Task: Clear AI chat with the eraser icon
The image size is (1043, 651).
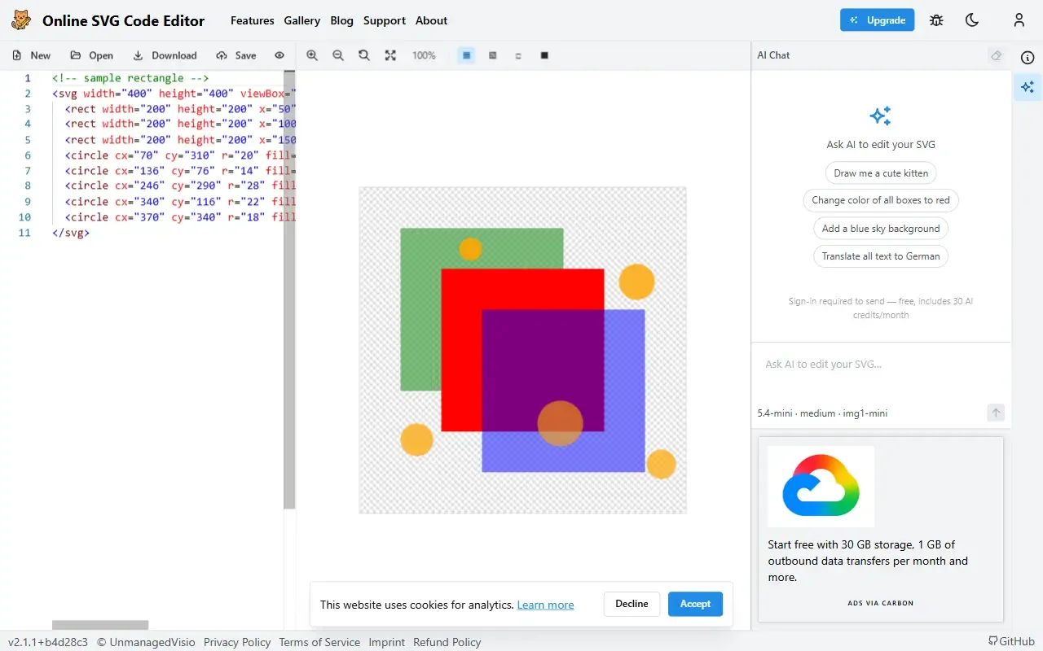Action: (996, 55)
